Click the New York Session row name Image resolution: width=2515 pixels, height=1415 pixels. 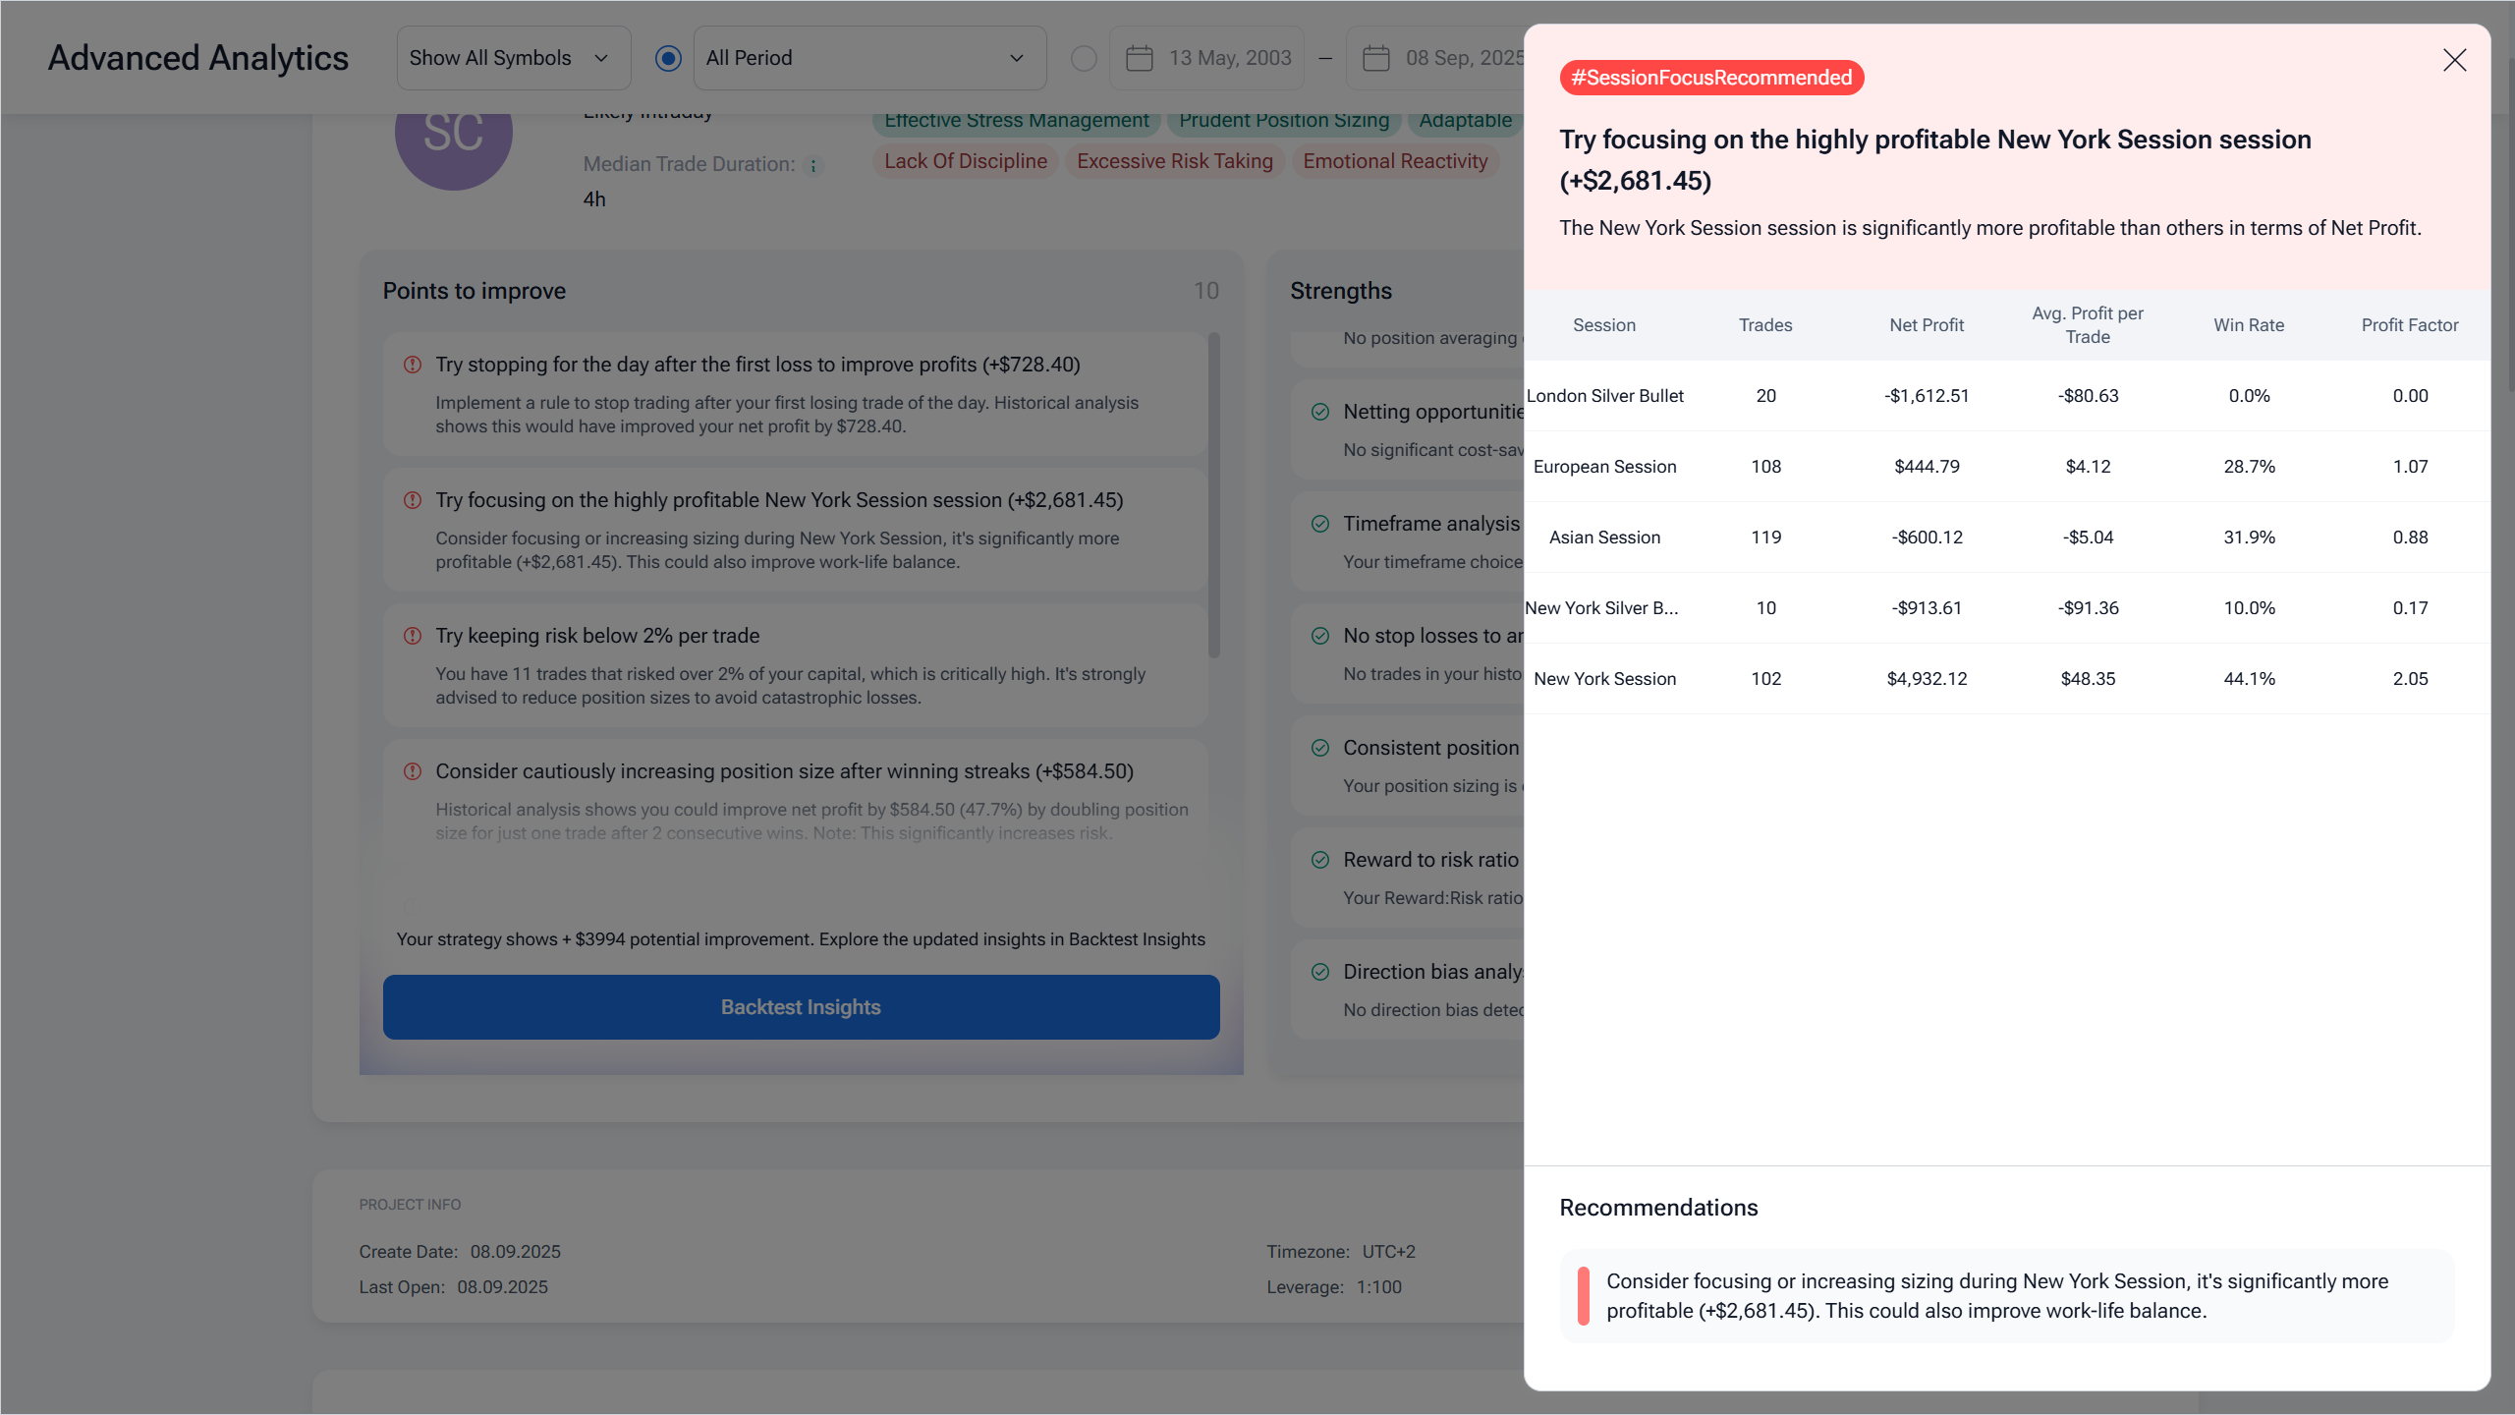[1604, 679]
